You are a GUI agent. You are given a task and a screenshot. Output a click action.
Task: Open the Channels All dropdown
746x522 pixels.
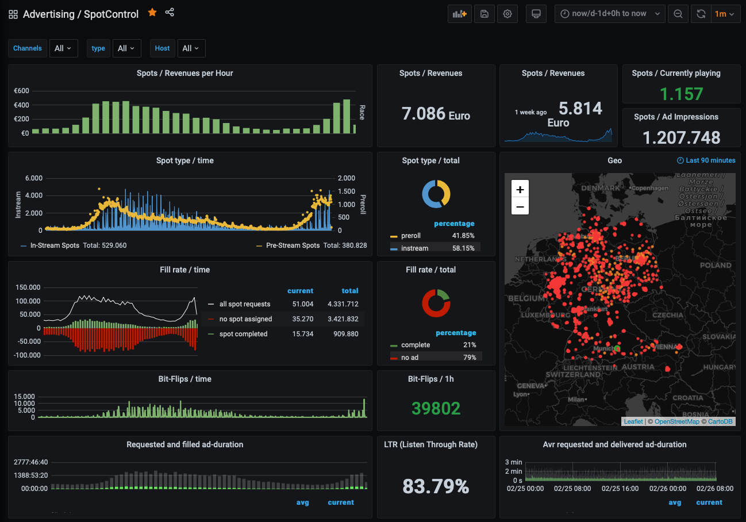pos(63,48)
